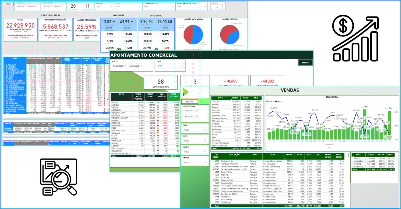Select the 6. ITUMBIARA store row
Image resolution: width=401 pixels, height=209 pixels.
click(373, 167)
